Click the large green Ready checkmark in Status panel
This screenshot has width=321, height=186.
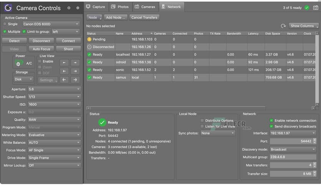click(102, 122)
